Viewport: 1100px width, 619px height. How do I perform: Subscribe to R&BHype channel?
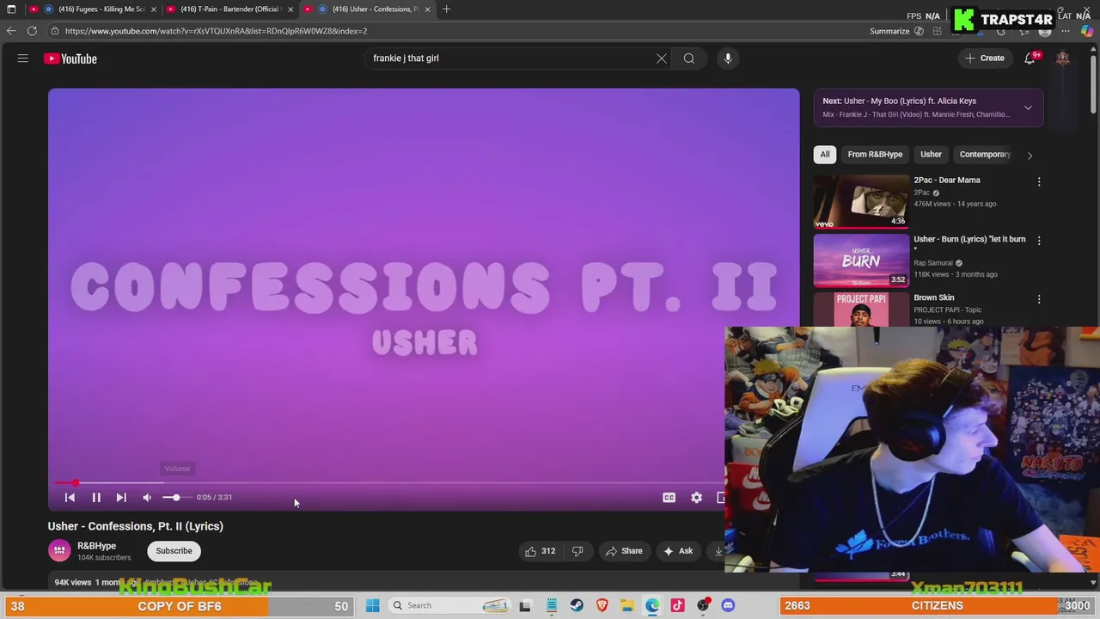[x=174, y=551]
